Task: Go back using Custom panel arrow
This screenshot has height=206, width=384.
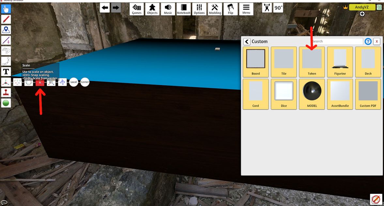Action: (x=247, y=42)
